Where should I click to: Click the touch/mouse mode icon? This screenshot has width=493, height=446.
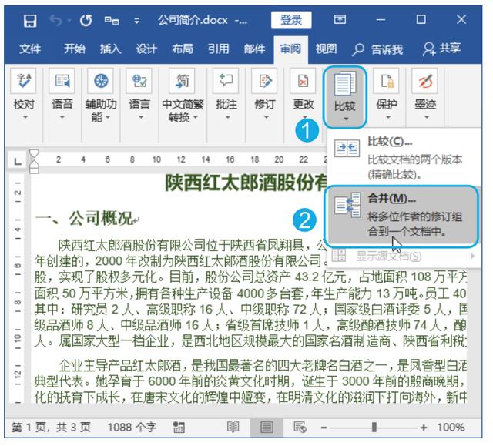pos(112,21)
